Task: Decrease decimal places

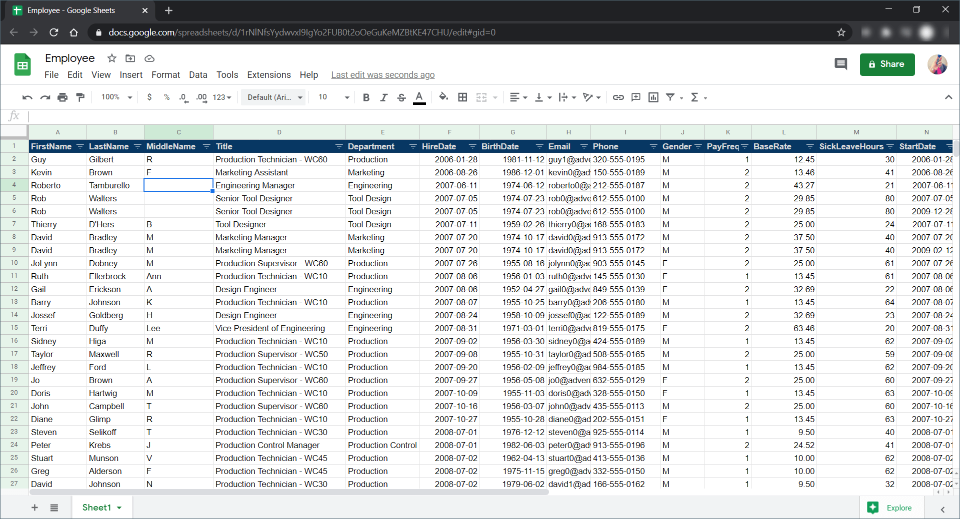Action: [183, 97]
